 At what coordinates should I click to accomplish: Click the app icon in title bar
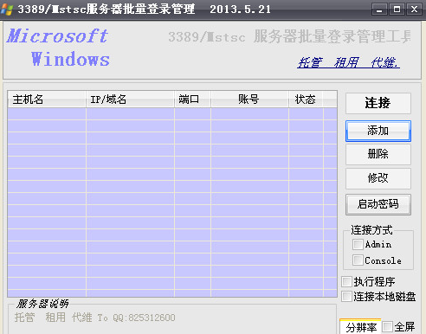6,10
